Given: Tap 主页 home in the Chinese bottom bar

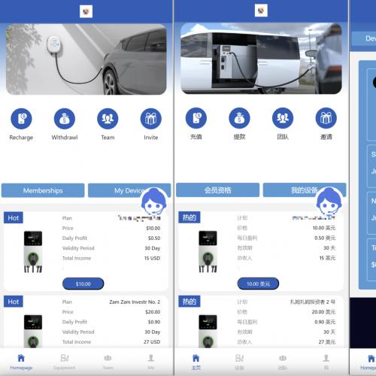Looking at the screenshot, I should 196,362.
